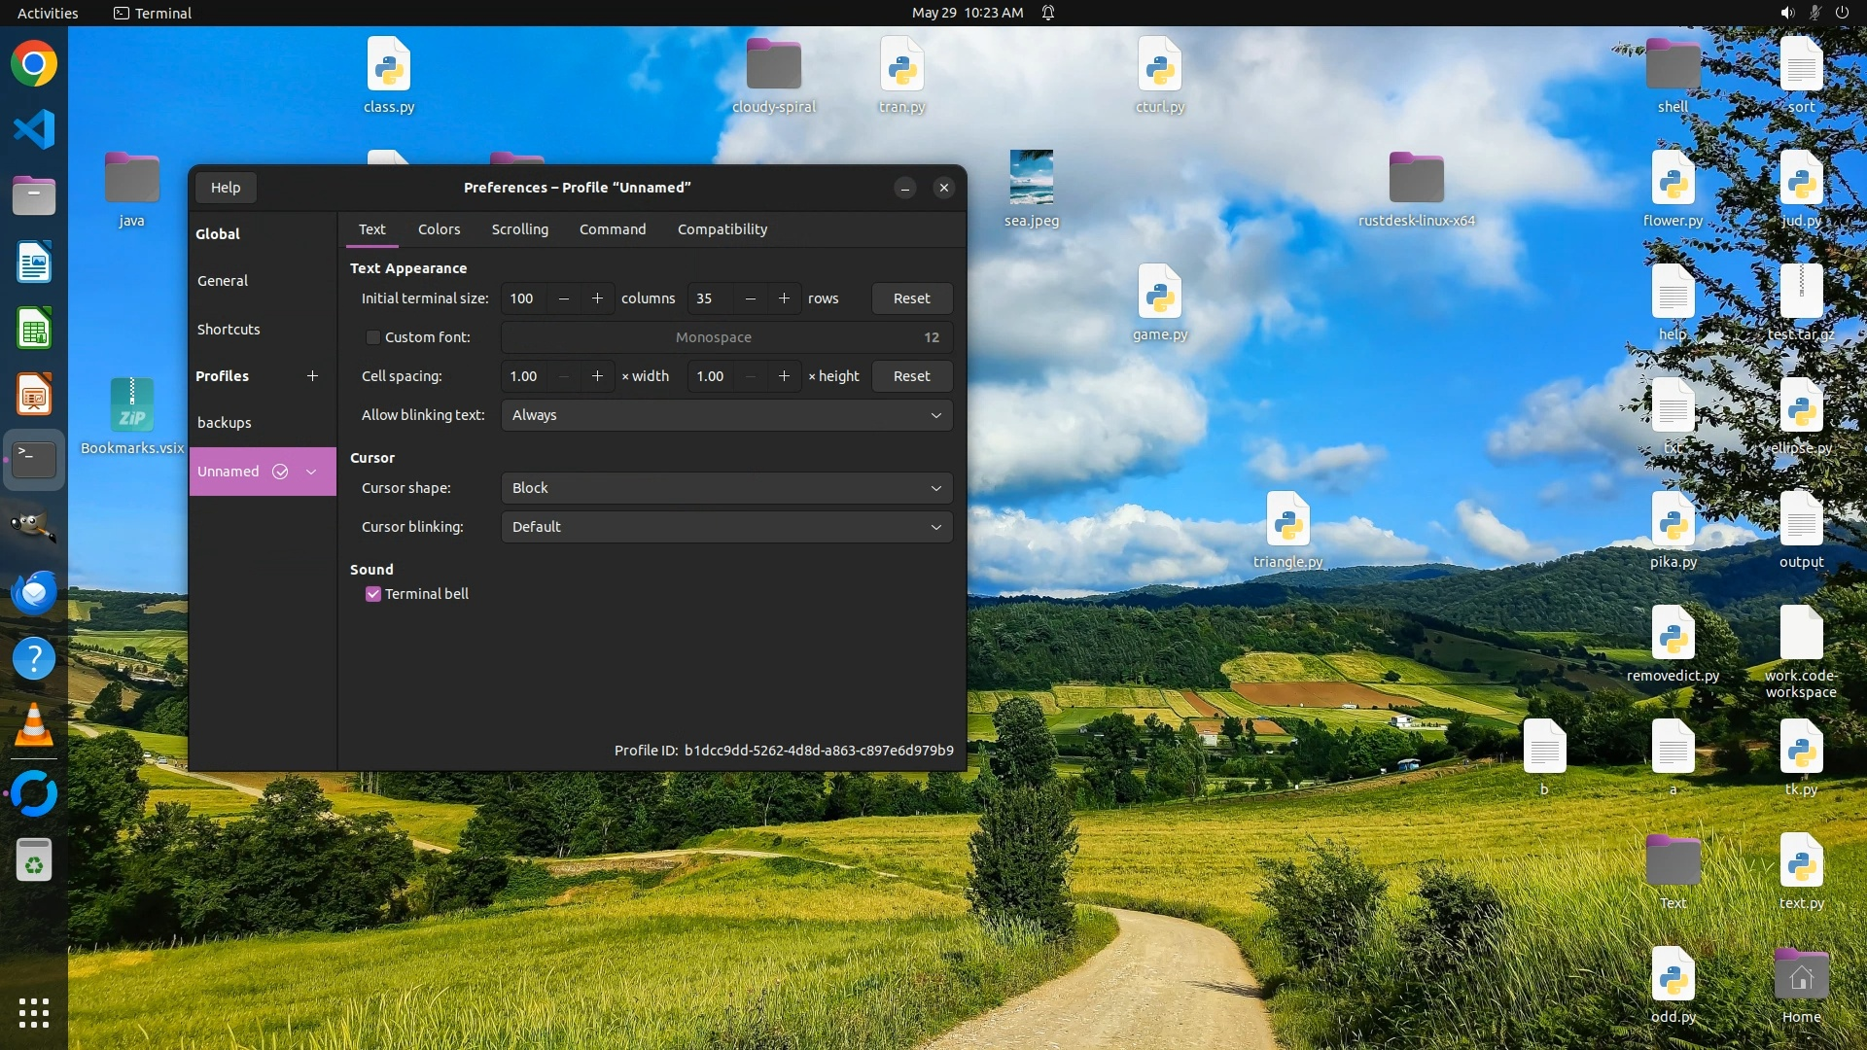Expand the Cursor shape dropdown

tap(726, 488)
